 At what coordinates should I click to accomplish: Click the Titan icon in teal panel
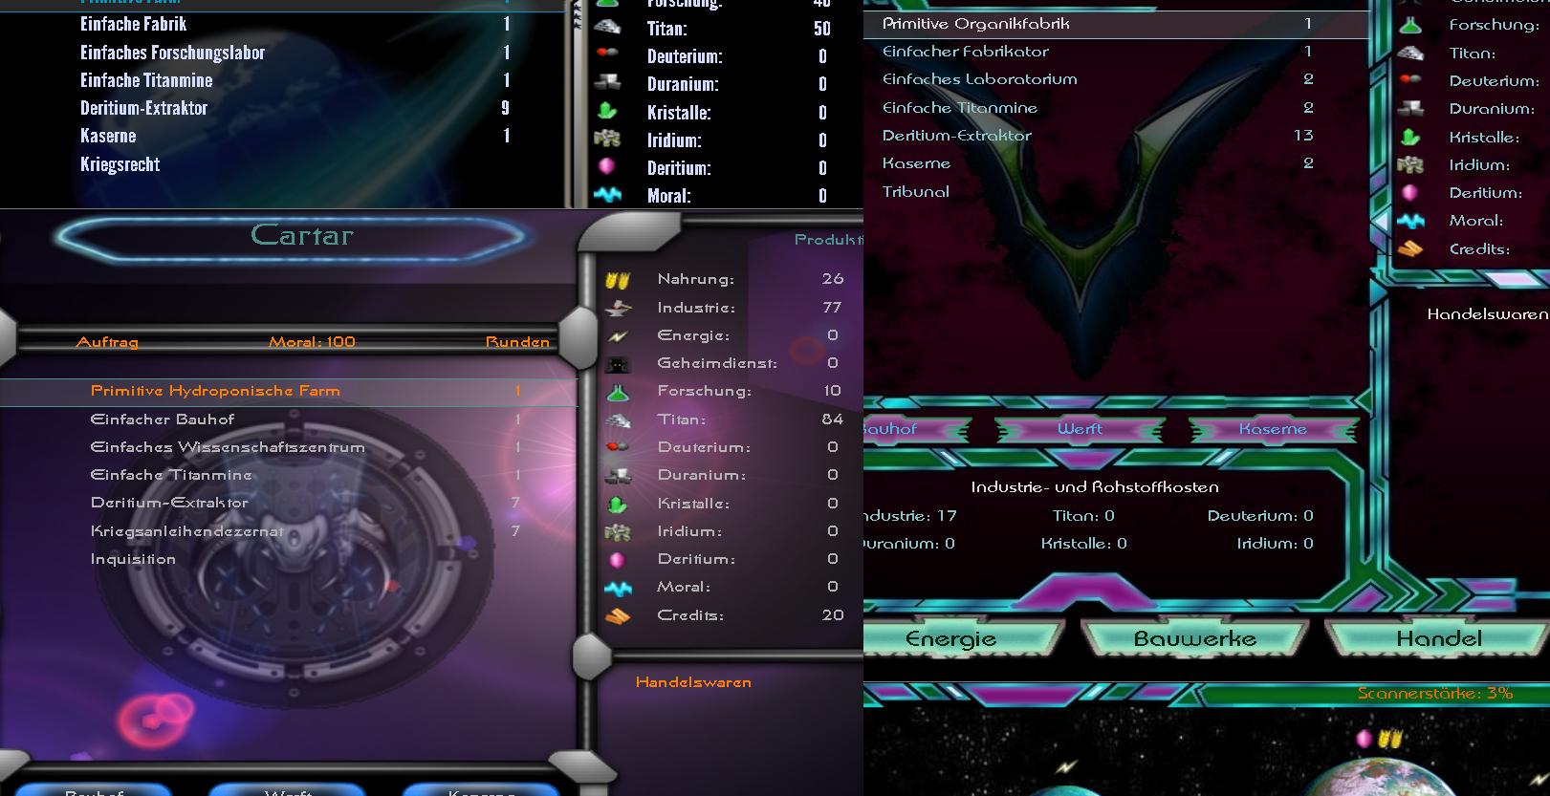click(1410, 54)
